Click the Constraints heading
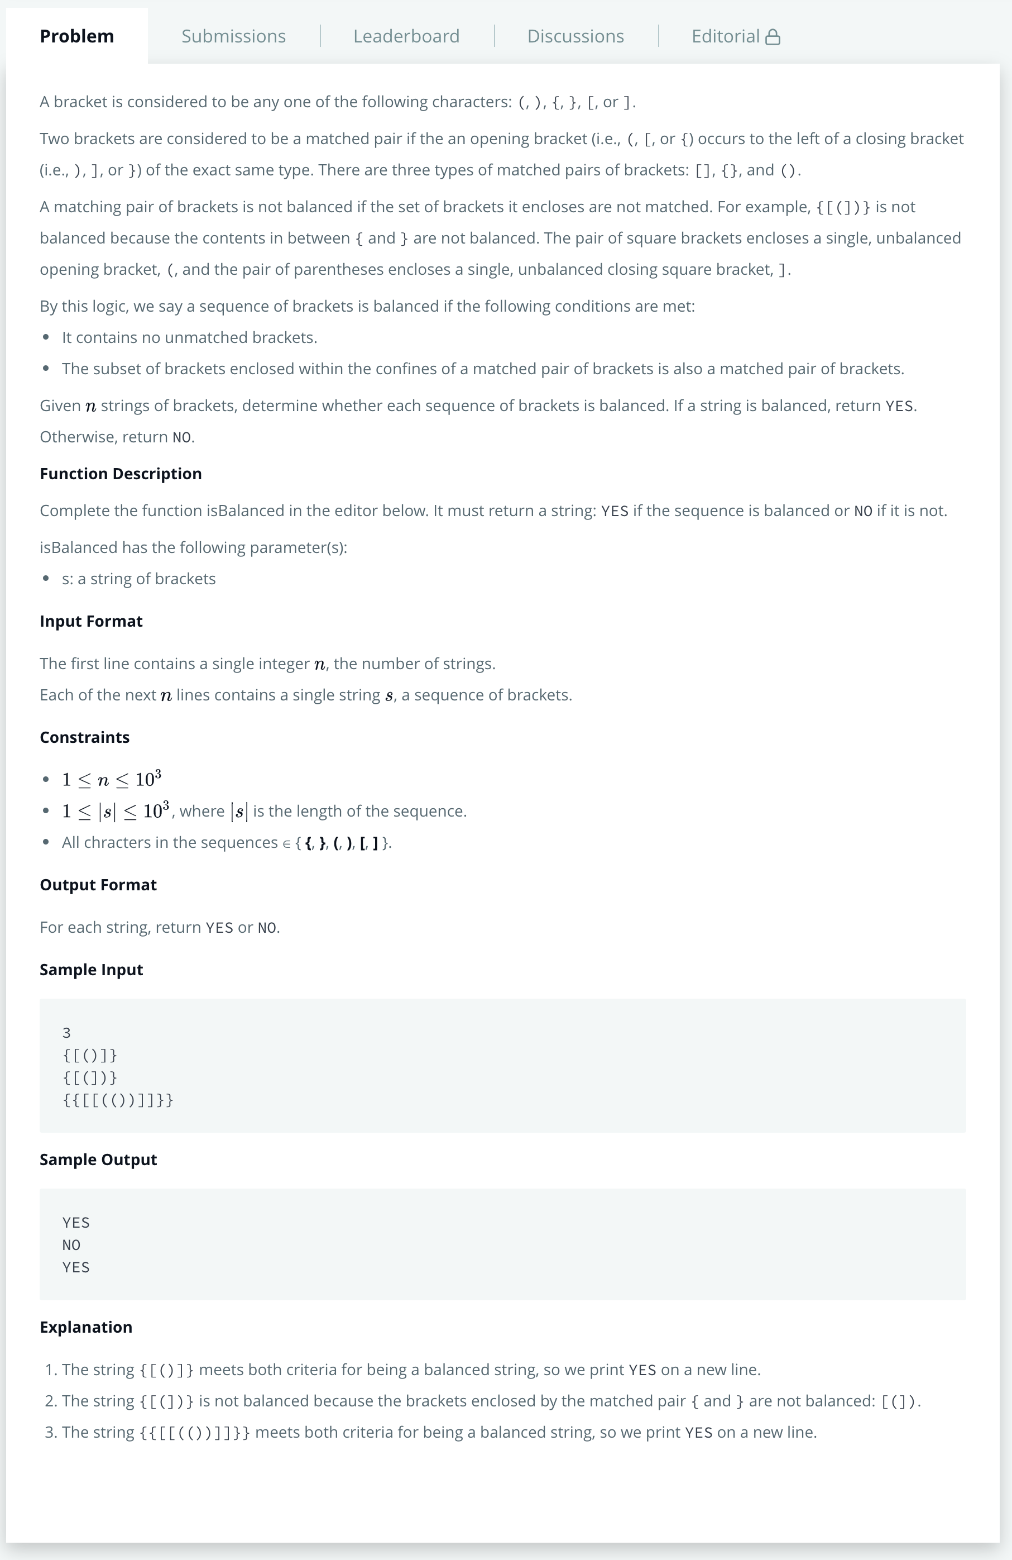The image size is (1012, 1560). pyautogui.click(x=84, y=737)
